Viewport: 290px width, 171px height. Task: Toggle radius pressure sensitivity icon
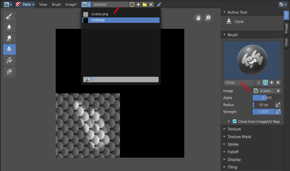pos(278,105)
